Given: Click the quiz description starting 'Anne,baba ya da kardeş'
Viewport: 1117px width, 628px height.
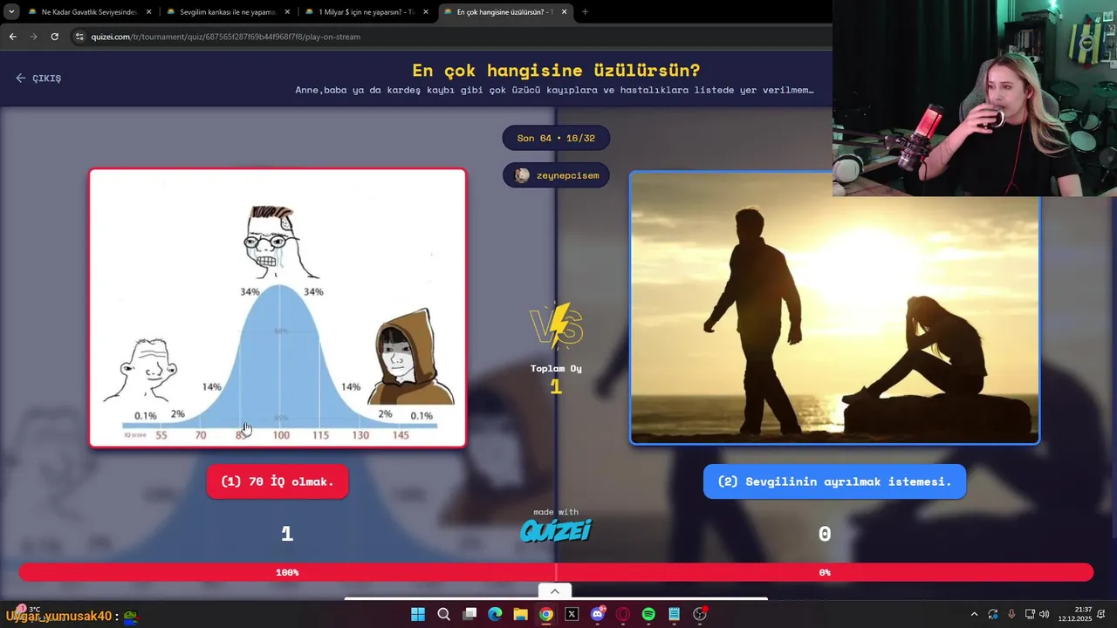Looking at the screenshot, I should 554,90.
